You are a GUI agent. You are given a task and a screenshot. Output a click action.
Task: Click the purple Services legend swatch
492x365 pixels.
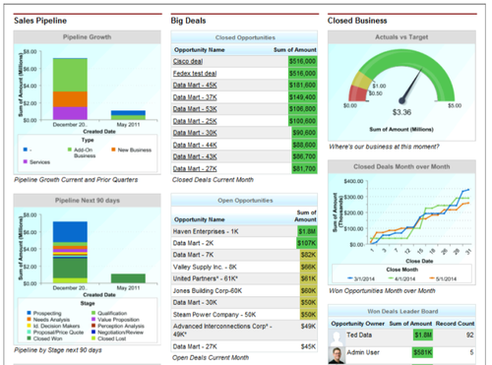26,161
